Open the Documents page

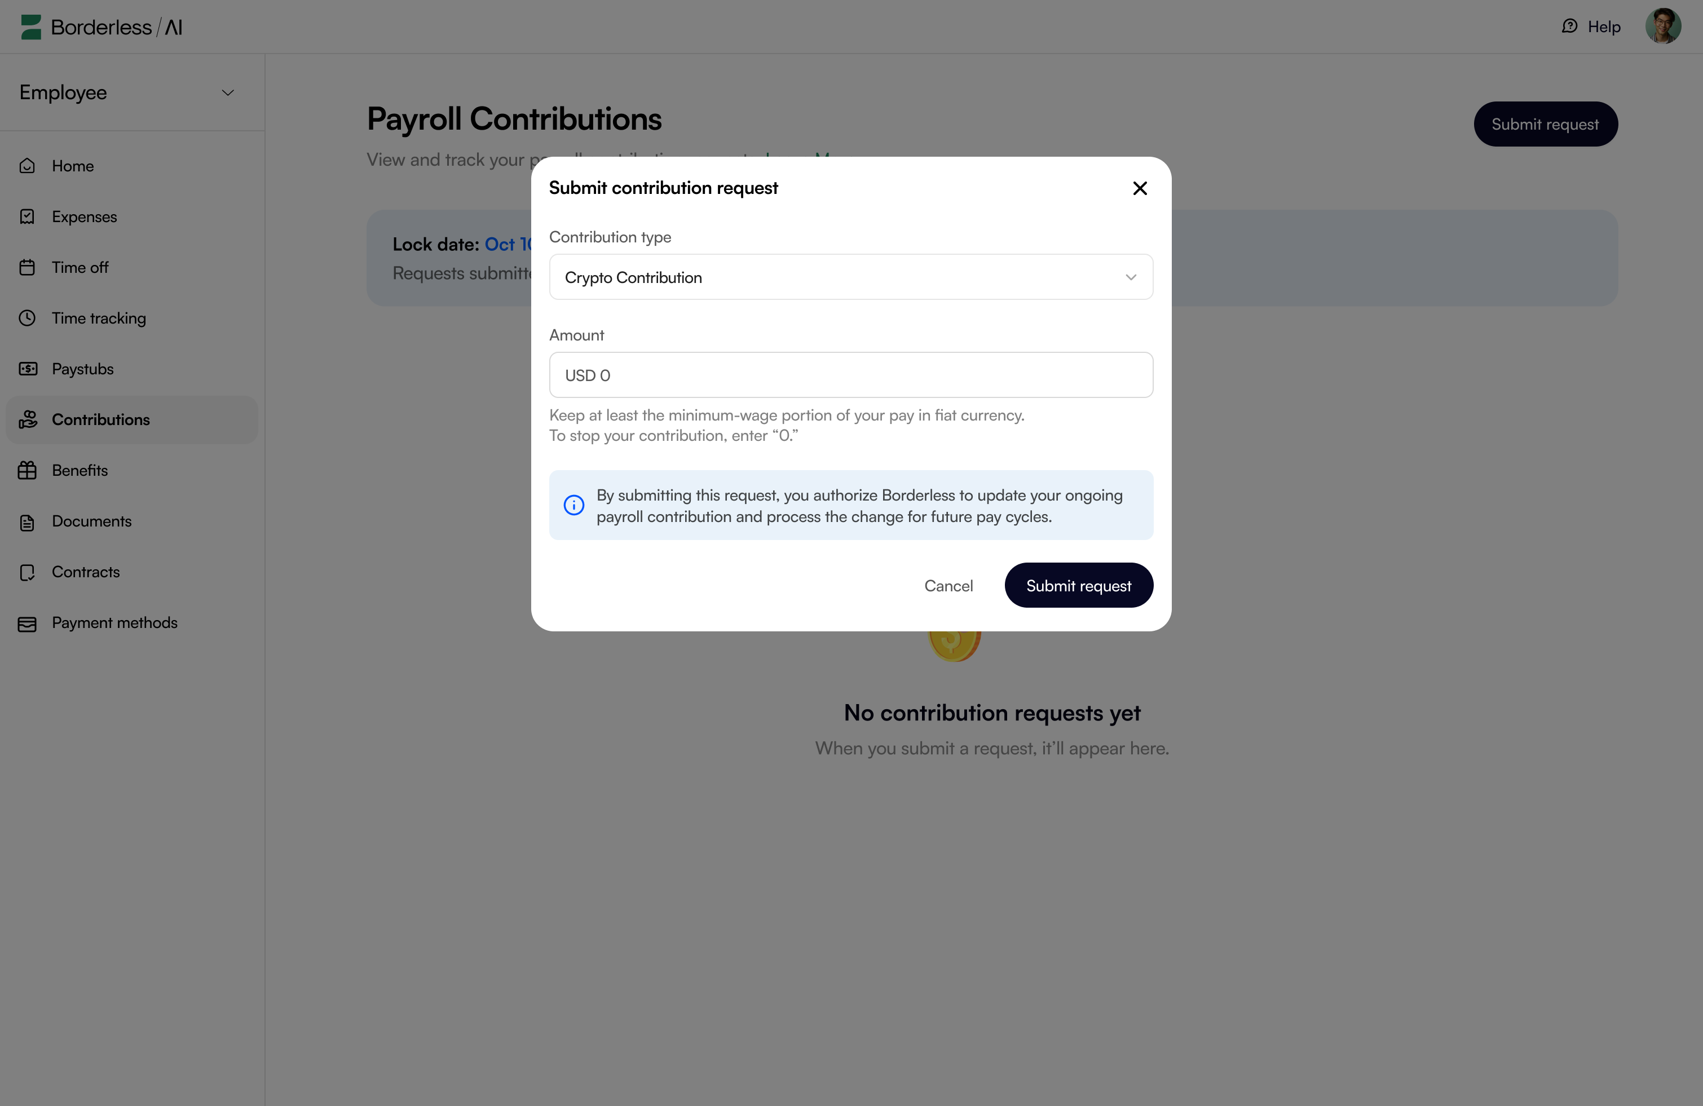(x=91, y=521)
